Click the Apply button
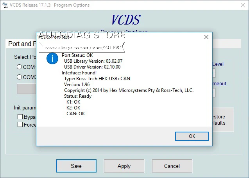 124,166
